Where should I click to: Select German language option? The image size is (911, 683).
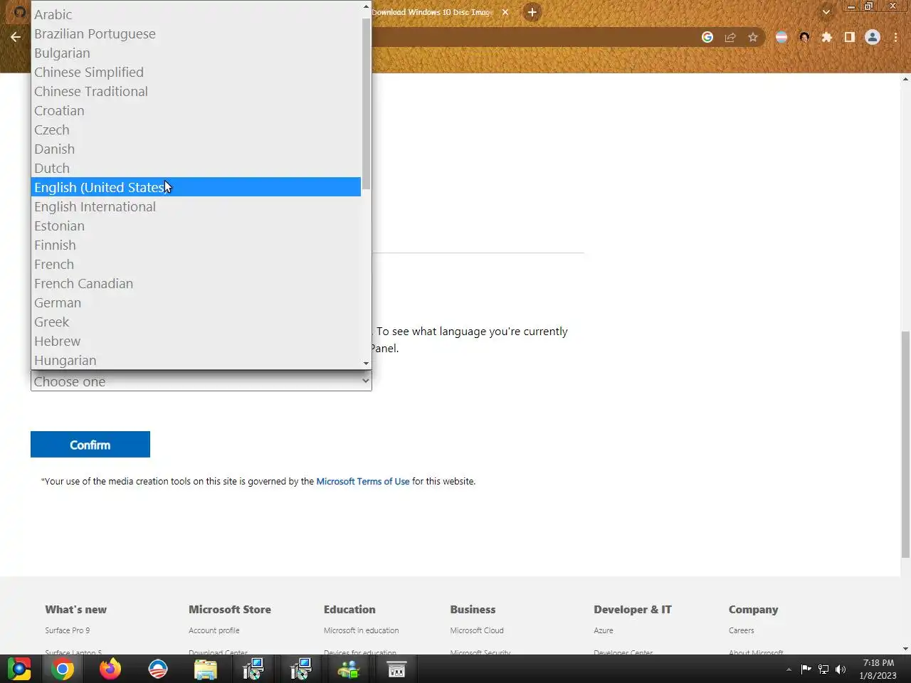(196, 302)
